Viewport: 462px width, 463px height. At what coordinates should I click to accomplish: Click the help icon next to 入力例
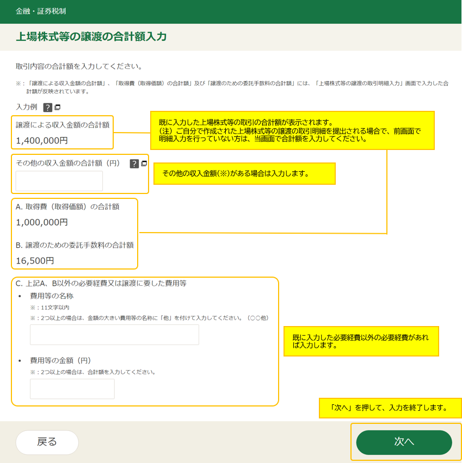tap(47, 108)
